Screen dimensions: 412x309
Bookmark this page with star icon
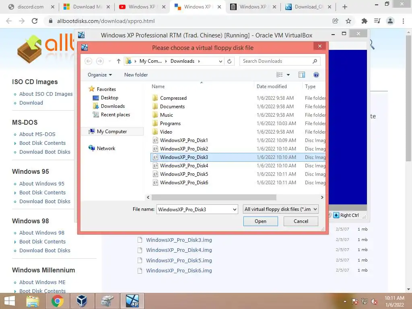(x=348, y=21)
